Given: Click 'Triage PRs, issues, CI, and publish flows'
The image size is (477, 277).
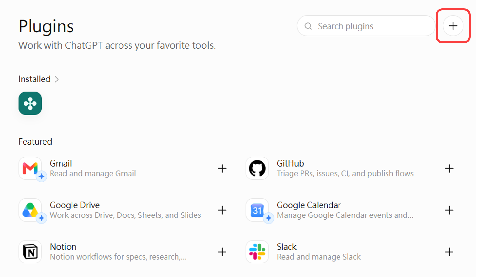Looking at the screenshot, I should click(345, 174).
